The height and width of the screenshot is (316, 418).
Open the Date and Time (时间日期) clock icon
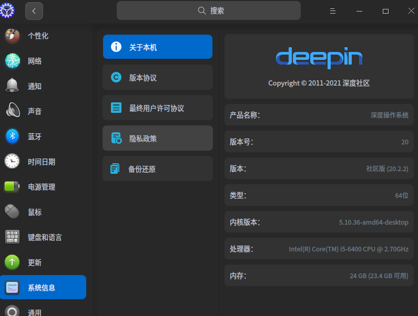click(x=12, y=162)
